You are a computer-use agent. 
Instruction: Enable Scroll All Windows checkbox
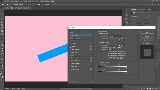(x=13, y=5)
